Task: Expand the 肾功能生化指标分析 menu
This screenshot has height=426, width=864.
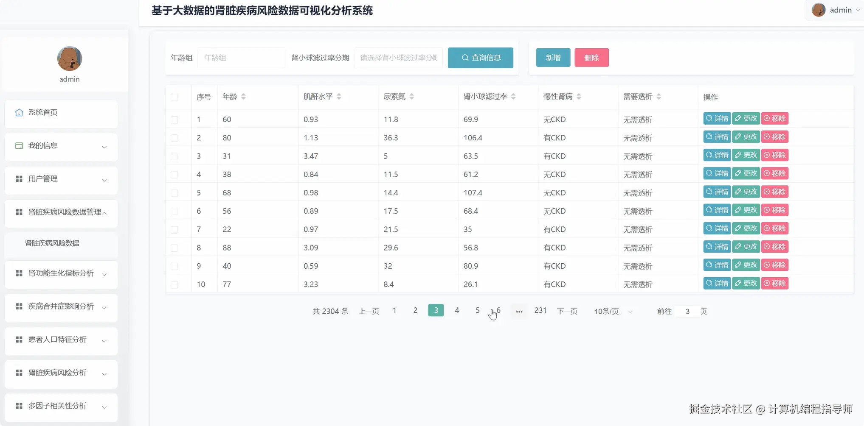Action: pos(61,273)
